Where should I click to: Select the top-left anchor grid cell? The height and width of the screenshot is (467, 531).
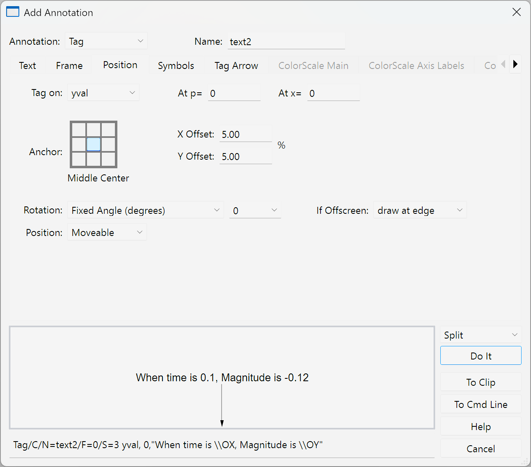78,130
